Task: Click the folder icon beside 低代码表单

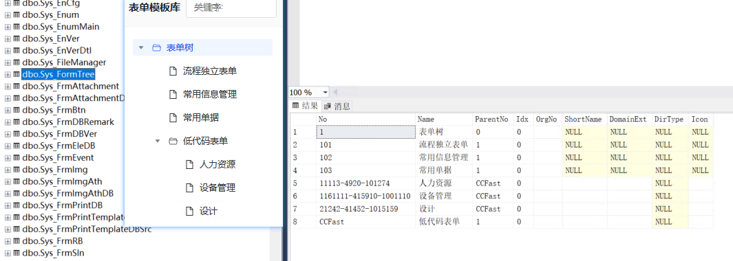Action: coord(173,141)
